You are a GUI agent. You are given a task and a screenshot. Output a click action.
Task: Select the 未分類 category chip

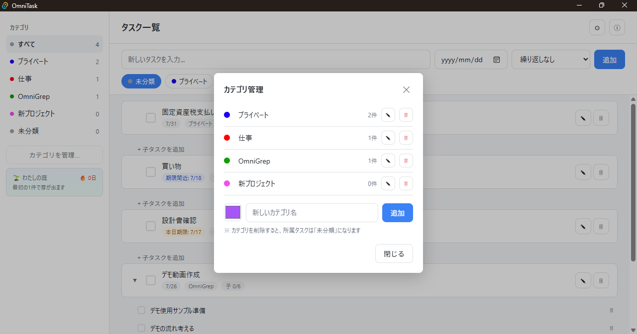141,81
